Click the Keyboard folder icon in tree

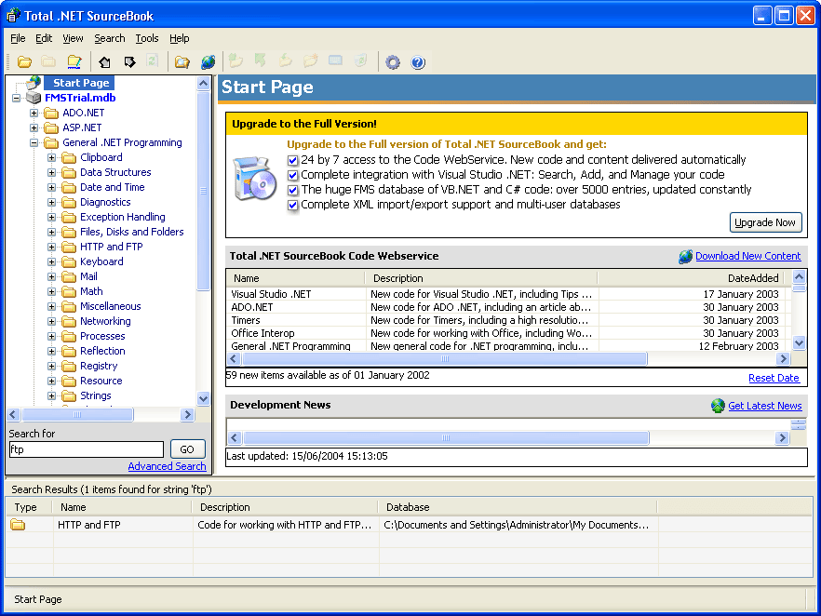click(69, 261)
